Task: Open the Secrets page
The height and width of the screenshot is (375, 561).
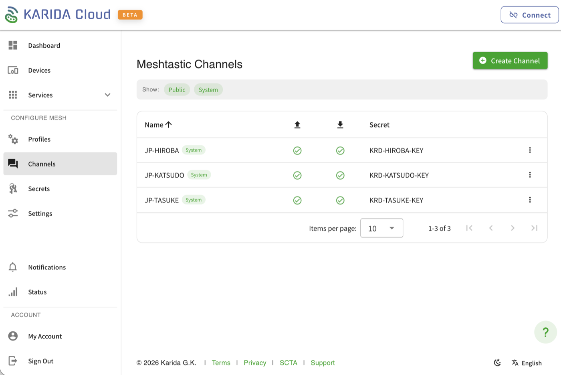Action: (x=38, y=189)
